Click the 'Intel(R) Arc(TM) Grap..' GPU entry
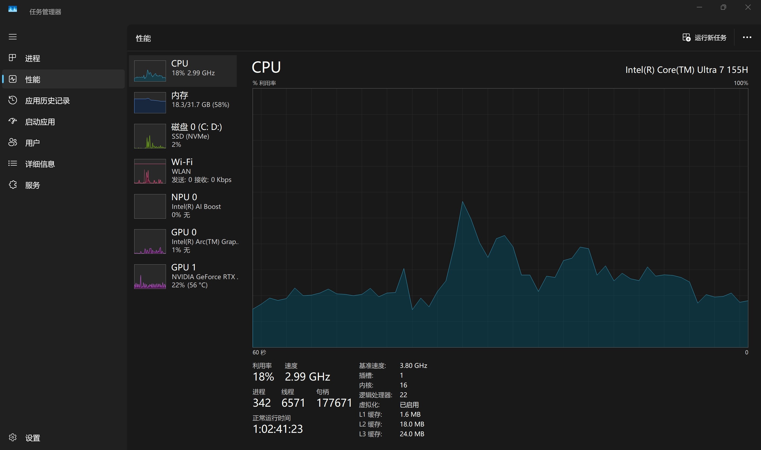Image resolution: width=761 pixels, height=450 pixels. pos(205,242)
